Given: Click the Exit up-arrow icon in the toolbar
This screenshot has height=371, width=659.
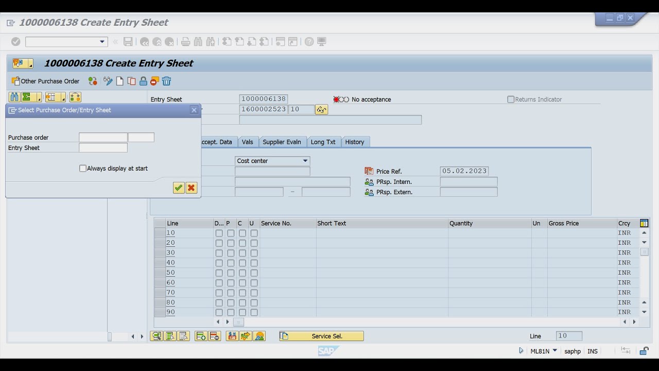Looking at the screenshot, I should tap(157, 42).
